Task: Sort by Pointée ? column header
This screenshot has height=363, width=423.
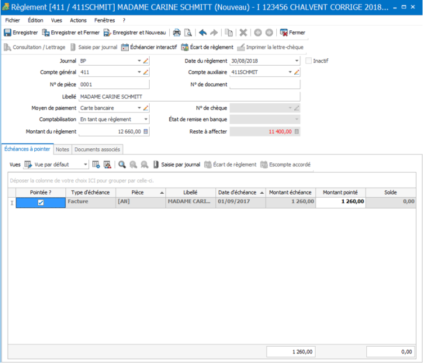Action: [x=40, y=192]
